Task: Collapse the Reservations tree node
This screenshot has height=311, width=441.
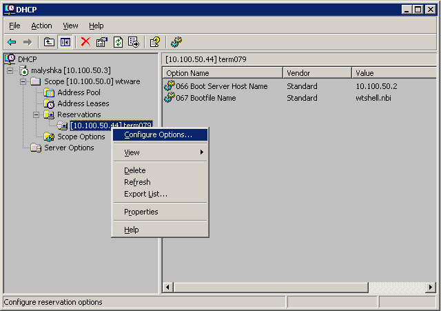Action: (37, 114)
